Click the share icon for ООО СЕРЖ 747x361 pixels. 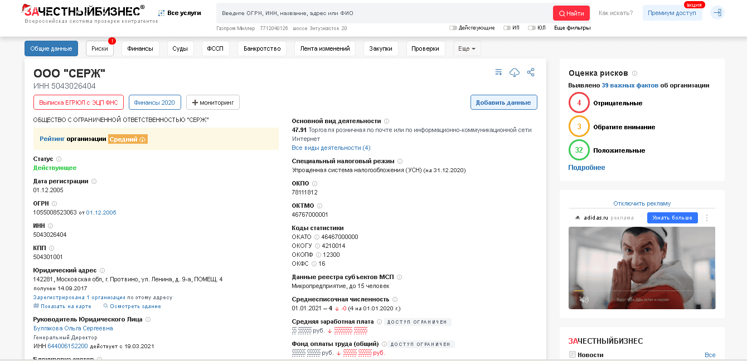(x=531, y=72)
